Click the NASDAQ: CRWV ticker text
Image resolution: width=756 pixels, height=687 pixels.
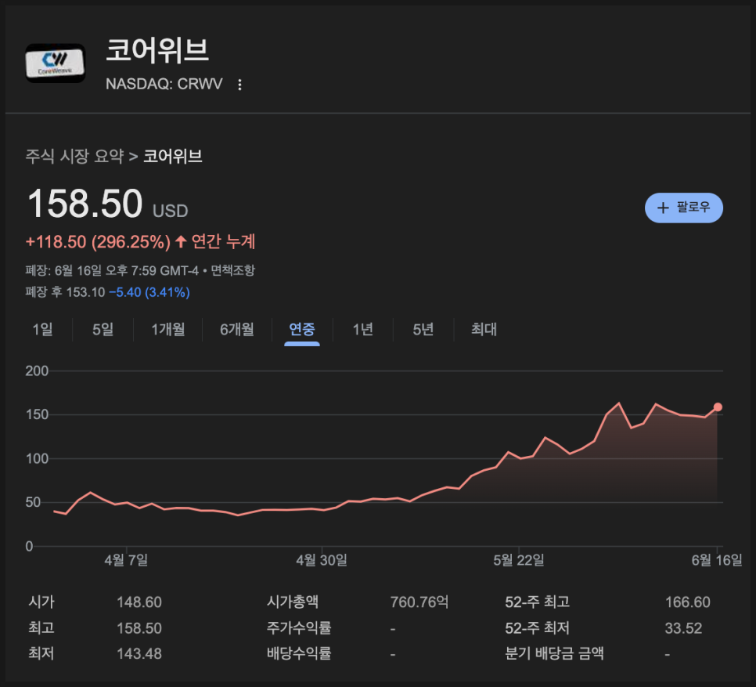pyautogui.click(x=164, y=84)
